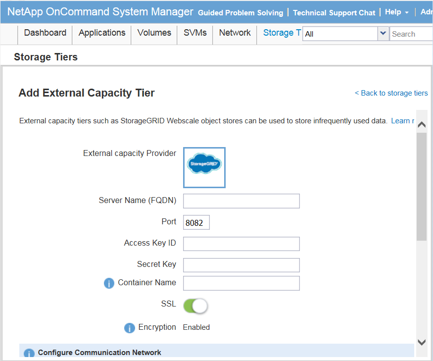Click Configure Communication Network info icon
This screenshot has width=433, height=361.
pyautogui.click(x=29, y=354)
